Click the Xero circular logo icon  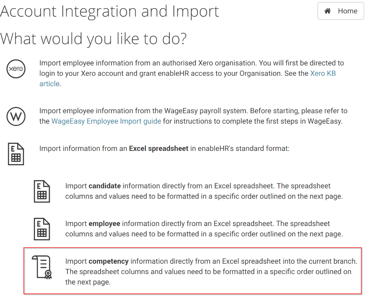pyautogui.click(x=16, y=69)
